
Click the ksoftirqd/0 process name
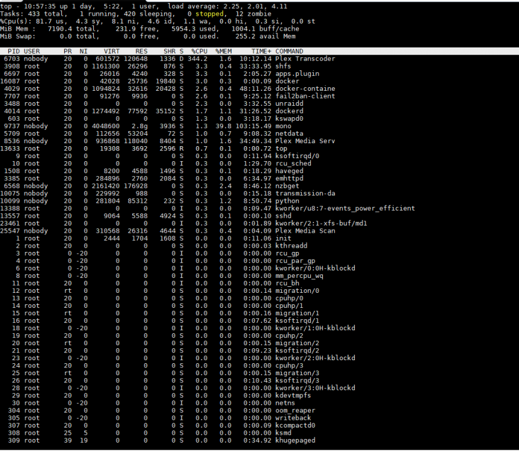[297, 156]
